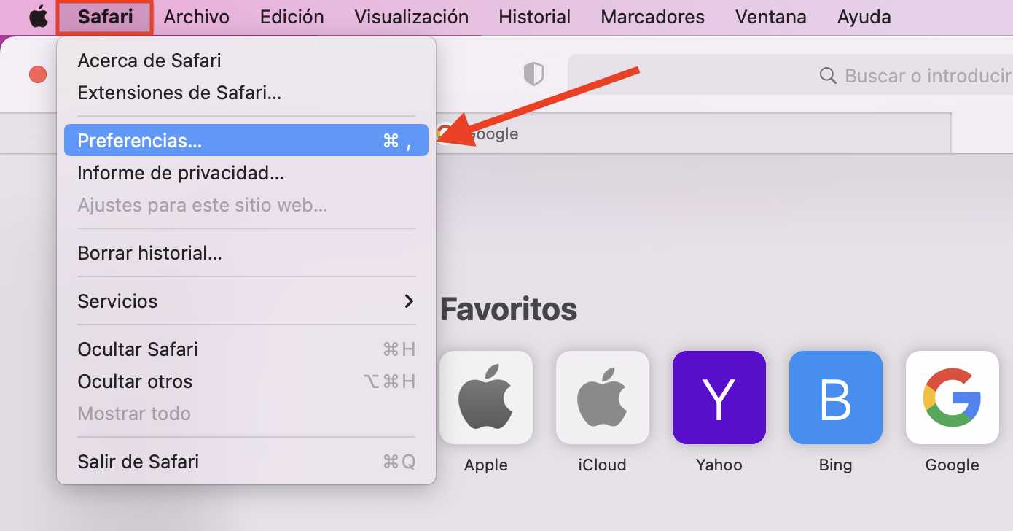Open the Archivo menu
Viewport: 1013px width, 531px height.
pyautogui.click(x=197, y=17)
